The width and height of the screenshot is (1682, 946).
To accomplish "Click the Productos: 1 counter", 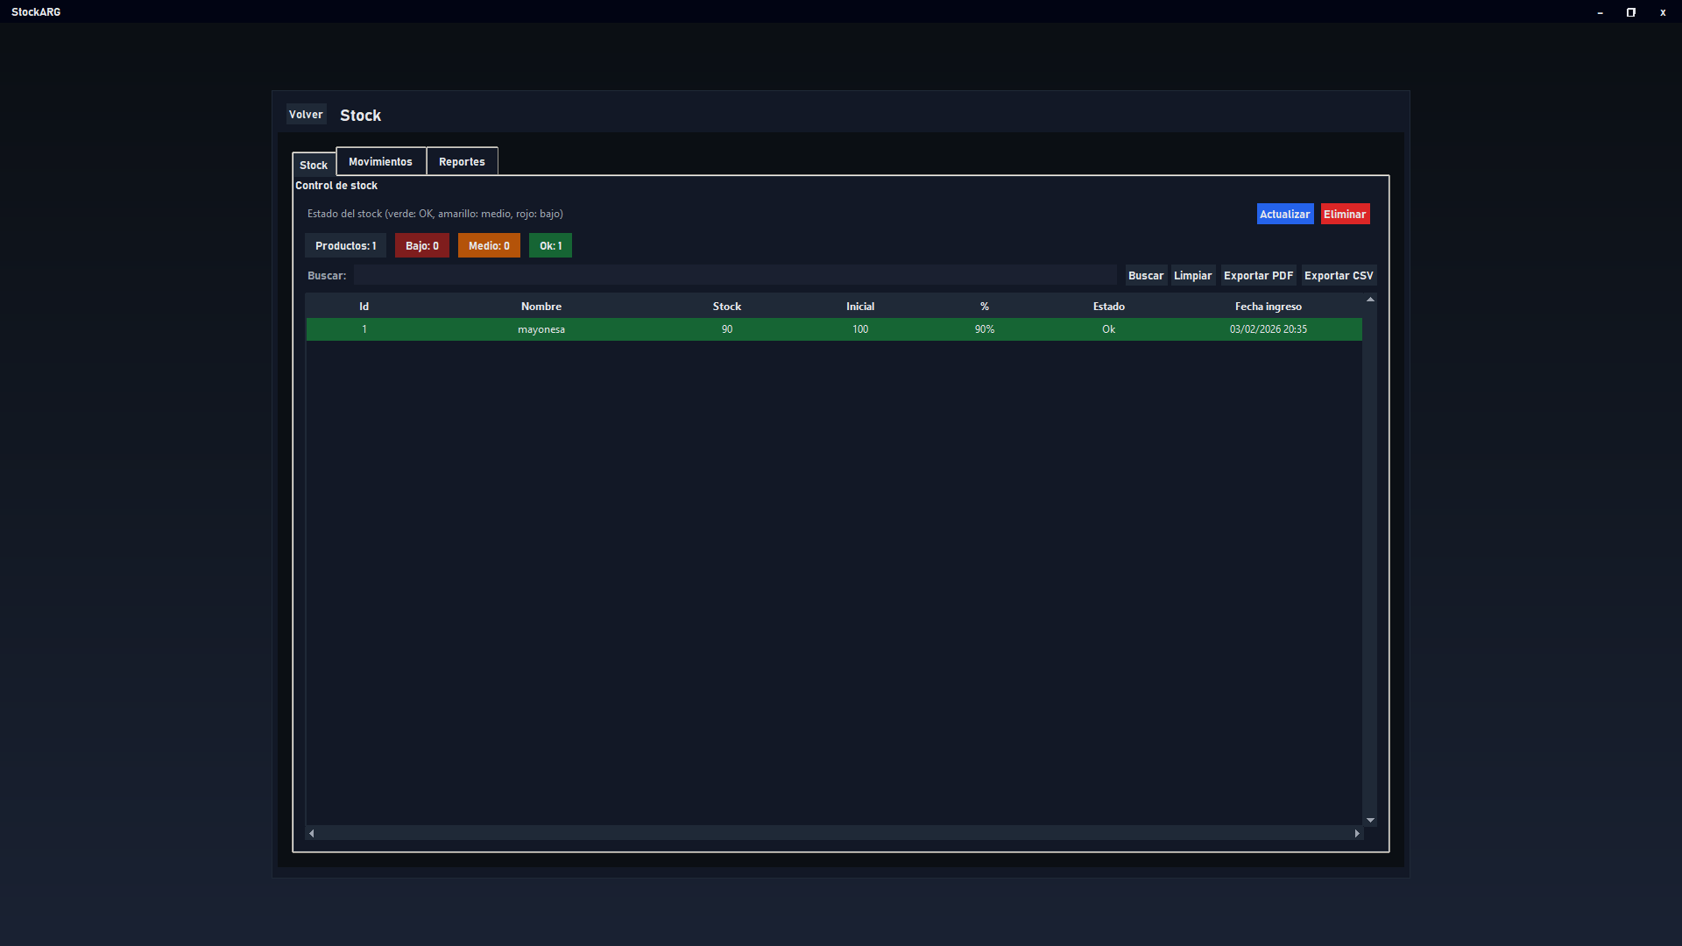I will coord(345,246).
